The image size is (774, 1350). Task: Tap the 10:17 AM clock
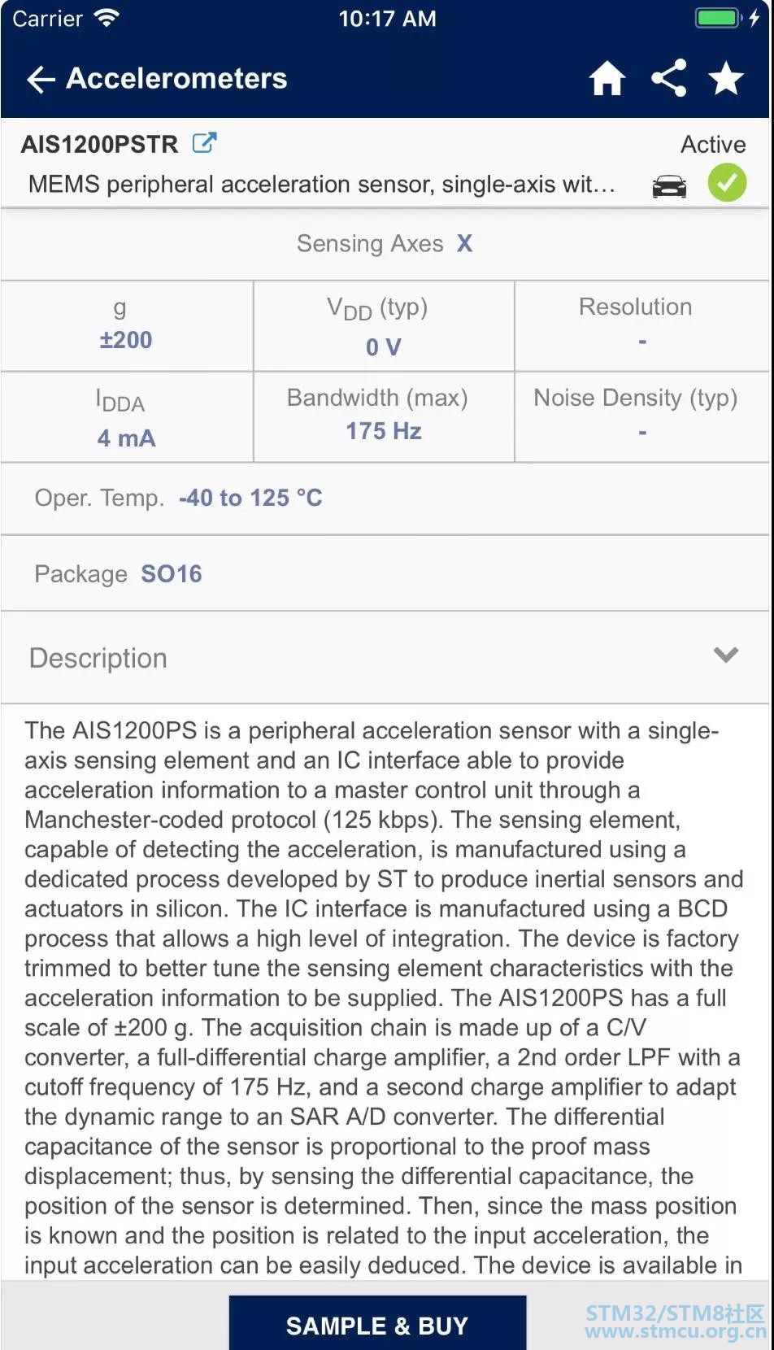click(x=387, y=19)
